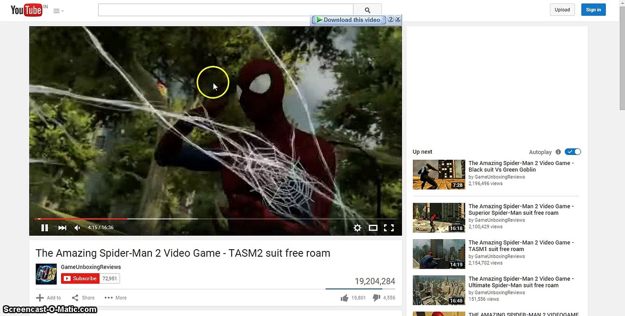
Task: Close the download video bar
Action: pyautogui.click(x=398, y=19)
